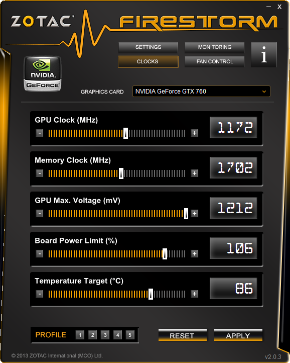
Task: Apply the clock settings
Action: click(x=238, y=335)
